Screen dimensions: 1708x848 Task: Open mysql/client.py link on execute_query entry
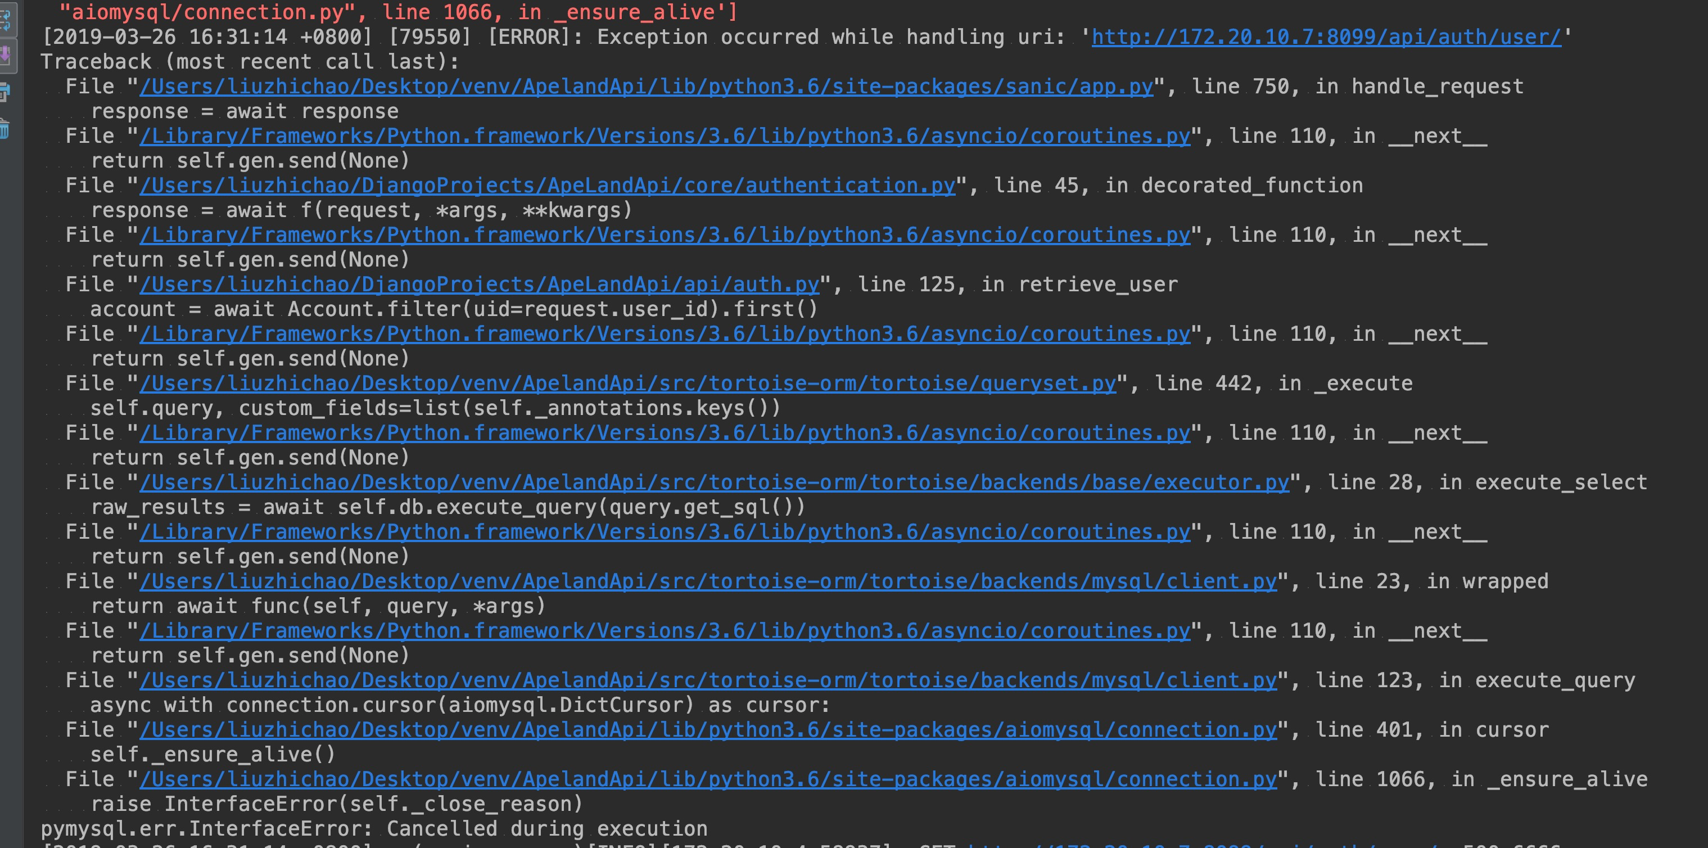(707, 680)
